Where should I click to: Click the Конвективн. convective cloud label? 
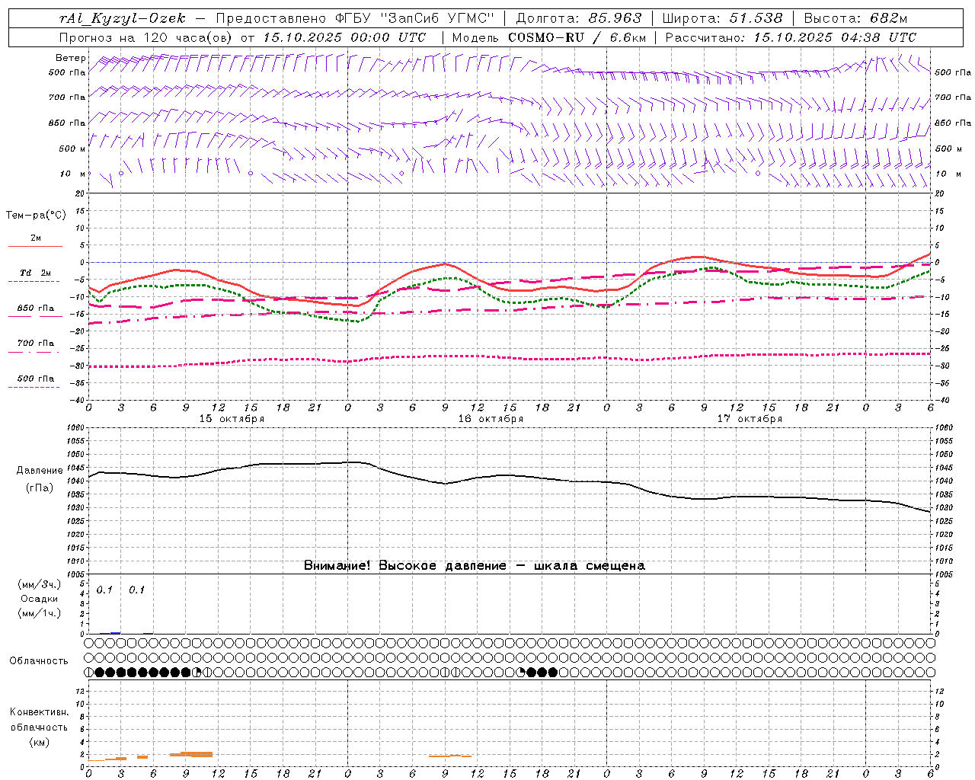[x=39, y=712]
